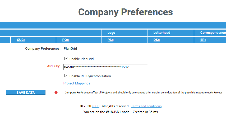The height and width of the screenshot is (123, 226).
Task: Switch to the ERs tab
Action: (x=203, y=40)
